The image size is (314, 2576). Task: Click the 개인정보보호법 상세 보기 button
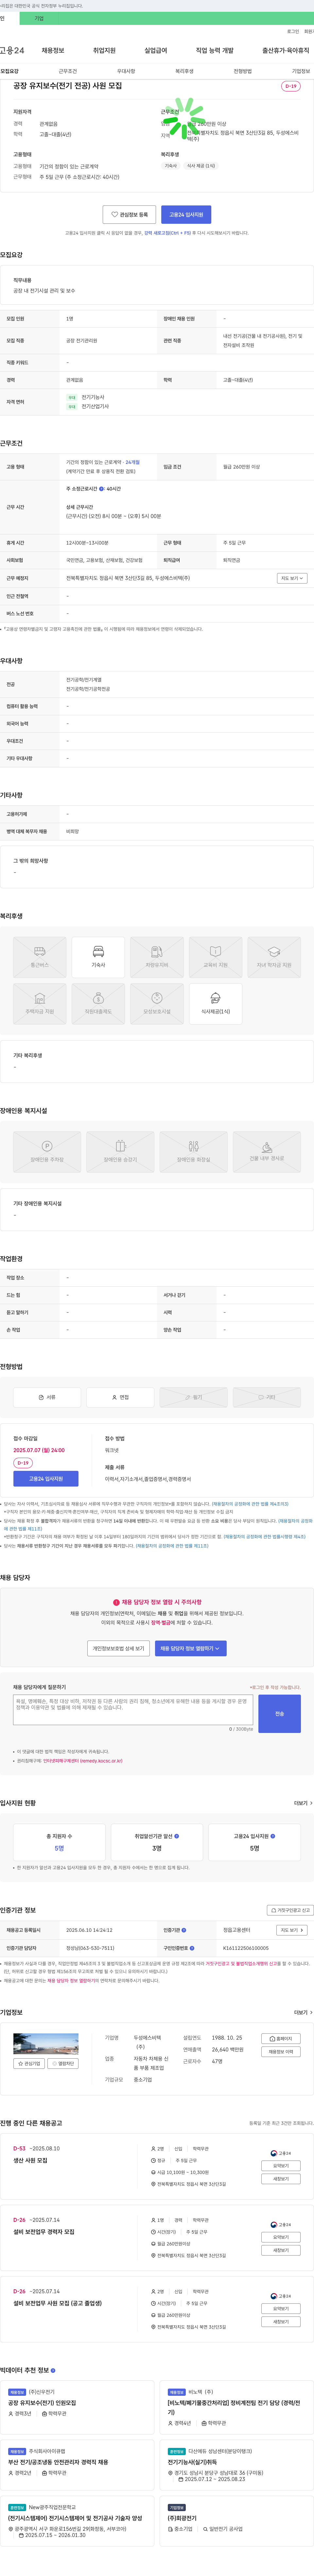(119, 1648)
